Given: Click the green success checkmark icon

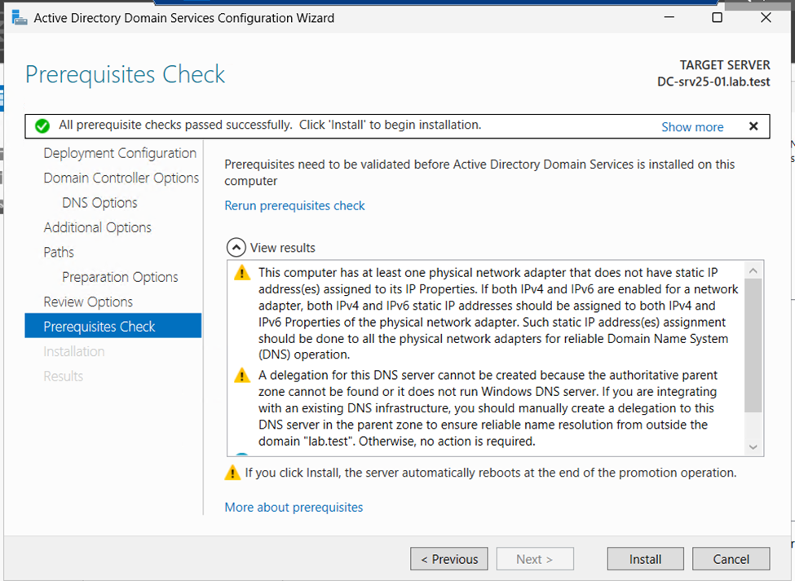Looking at the screenshot, I should [x=42, y=125].
